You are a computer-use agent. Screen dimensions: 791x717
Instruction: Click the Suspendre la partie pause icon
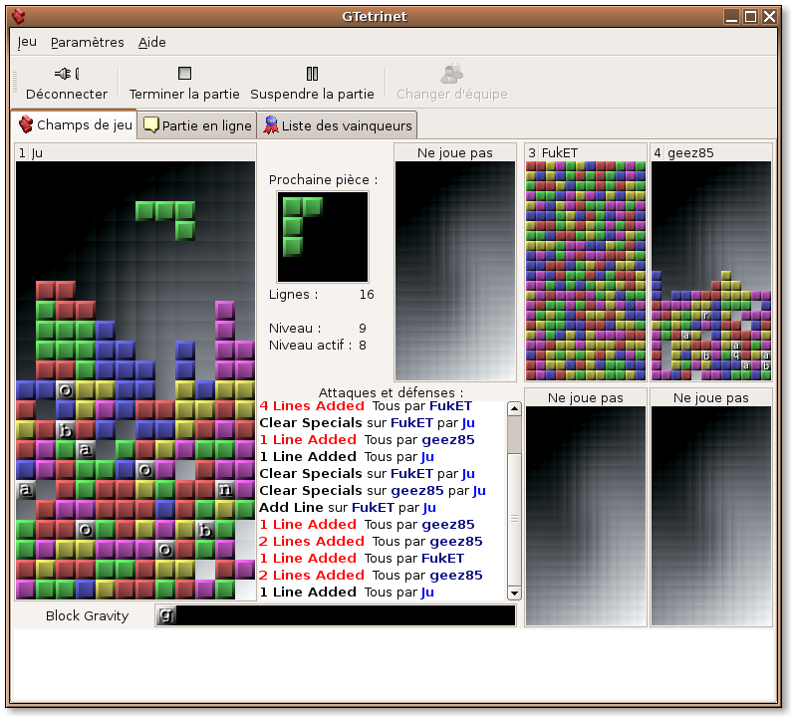[312, 74]
